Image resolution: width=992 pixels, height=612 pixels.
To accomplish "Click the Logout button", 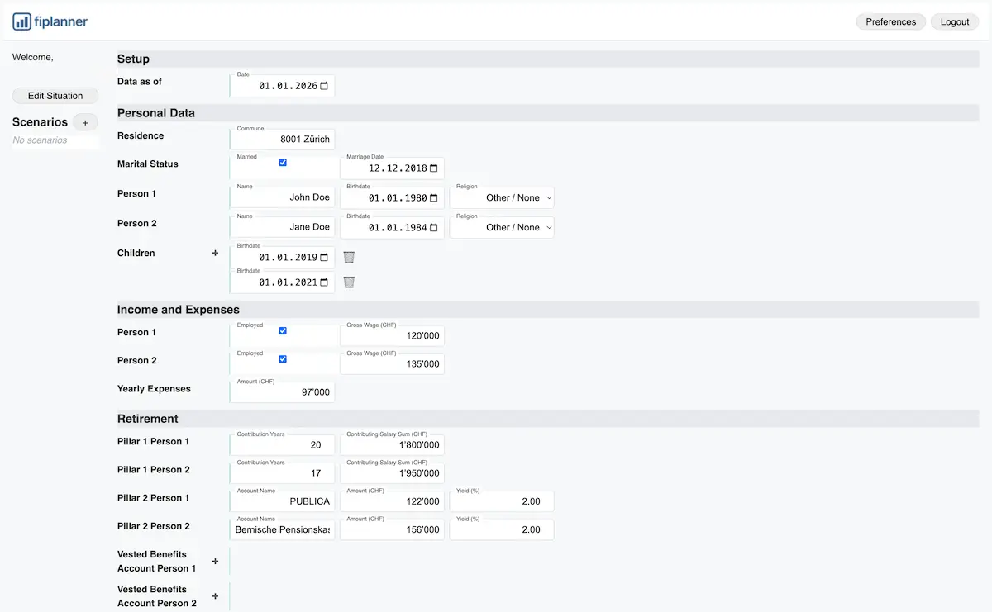I will pyautogui.click(x=954, y=21).
